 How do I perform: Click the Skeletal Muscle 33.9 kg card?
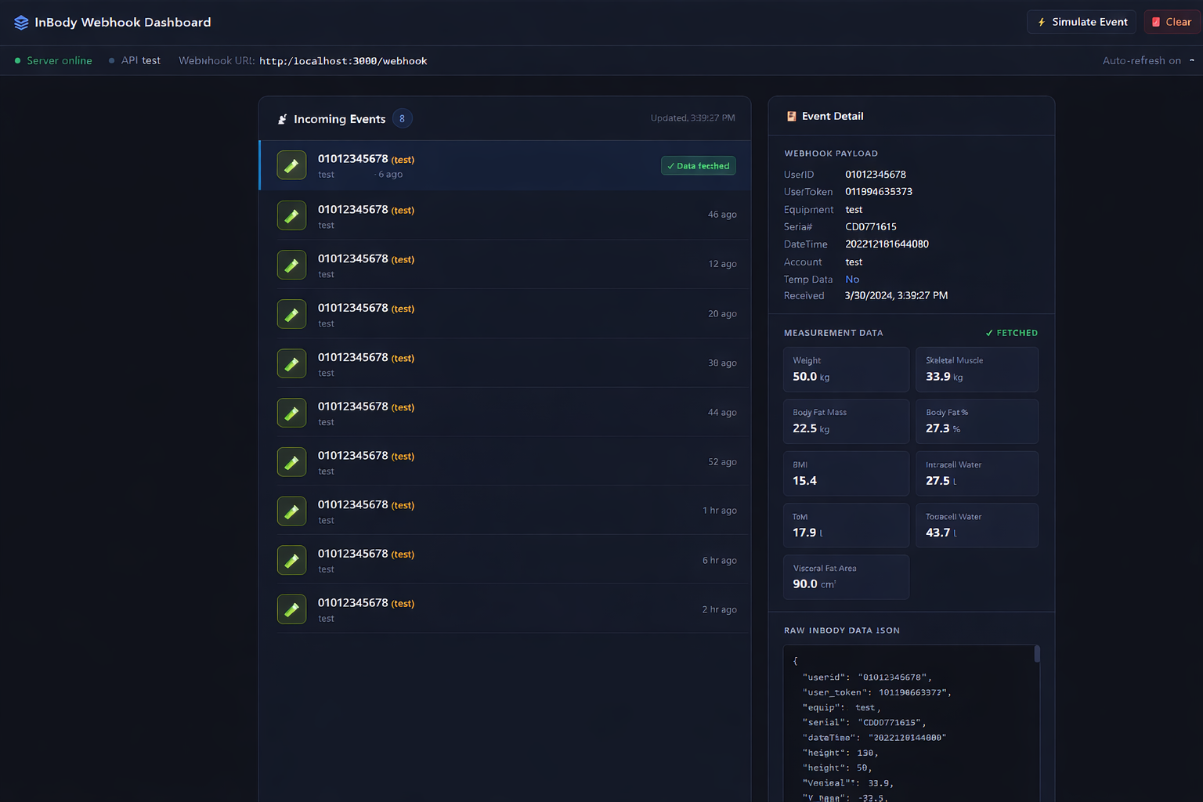[x=977, y=369]
